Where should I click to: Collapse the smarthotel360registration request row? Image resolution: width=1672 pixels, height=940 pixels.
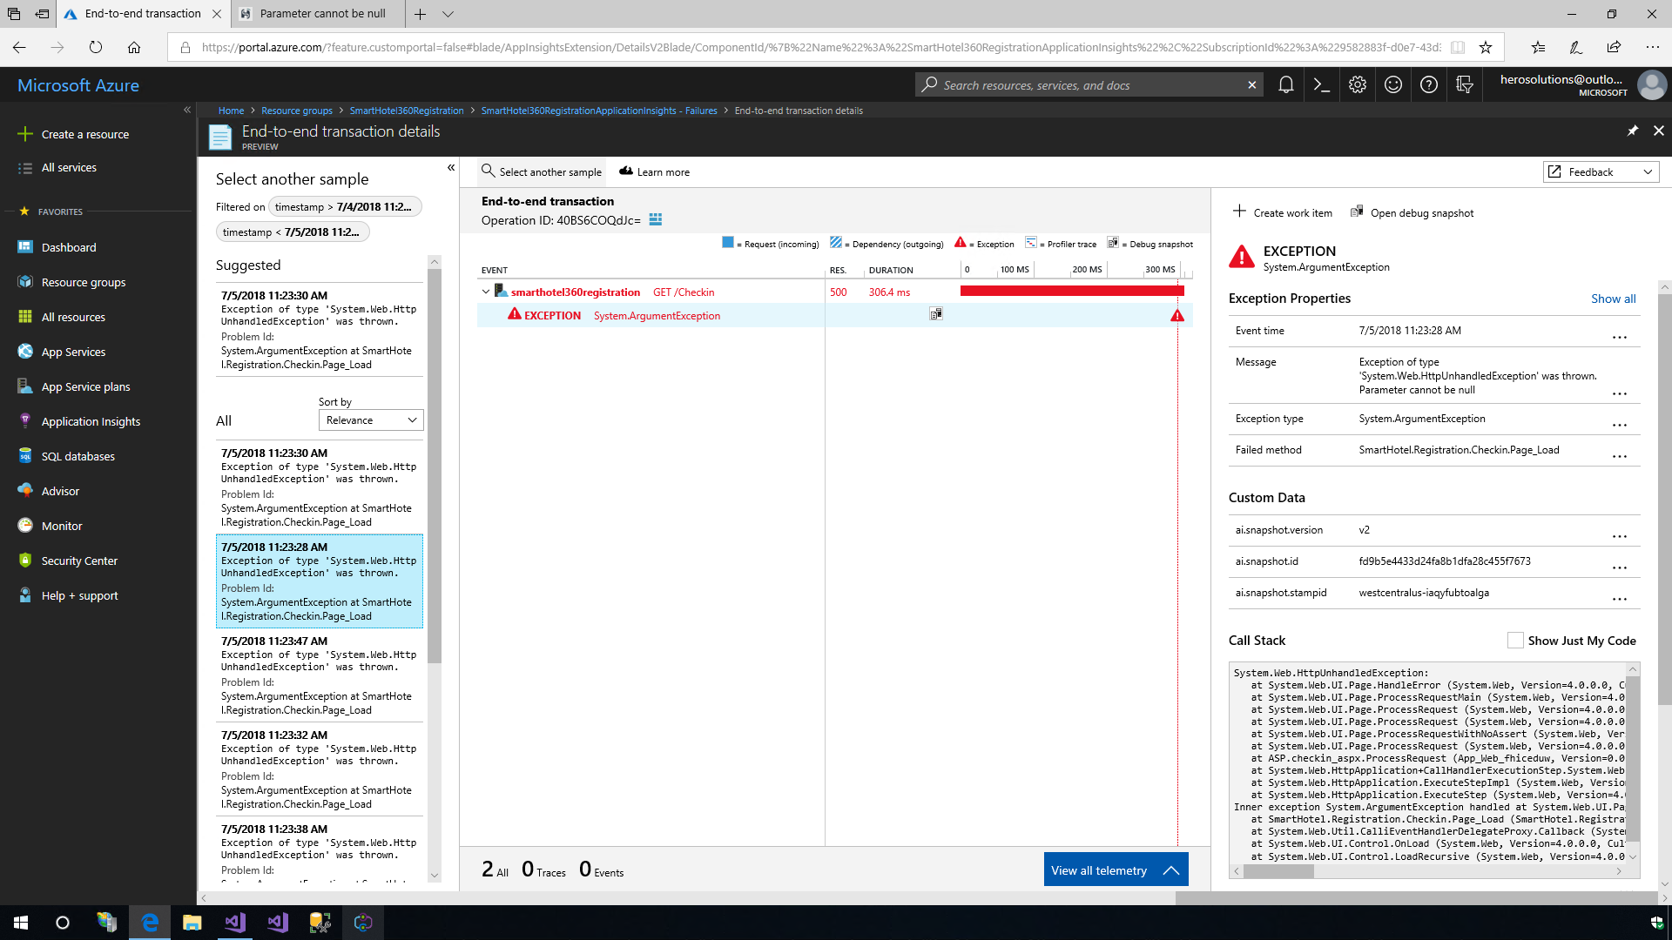(486, 292)
